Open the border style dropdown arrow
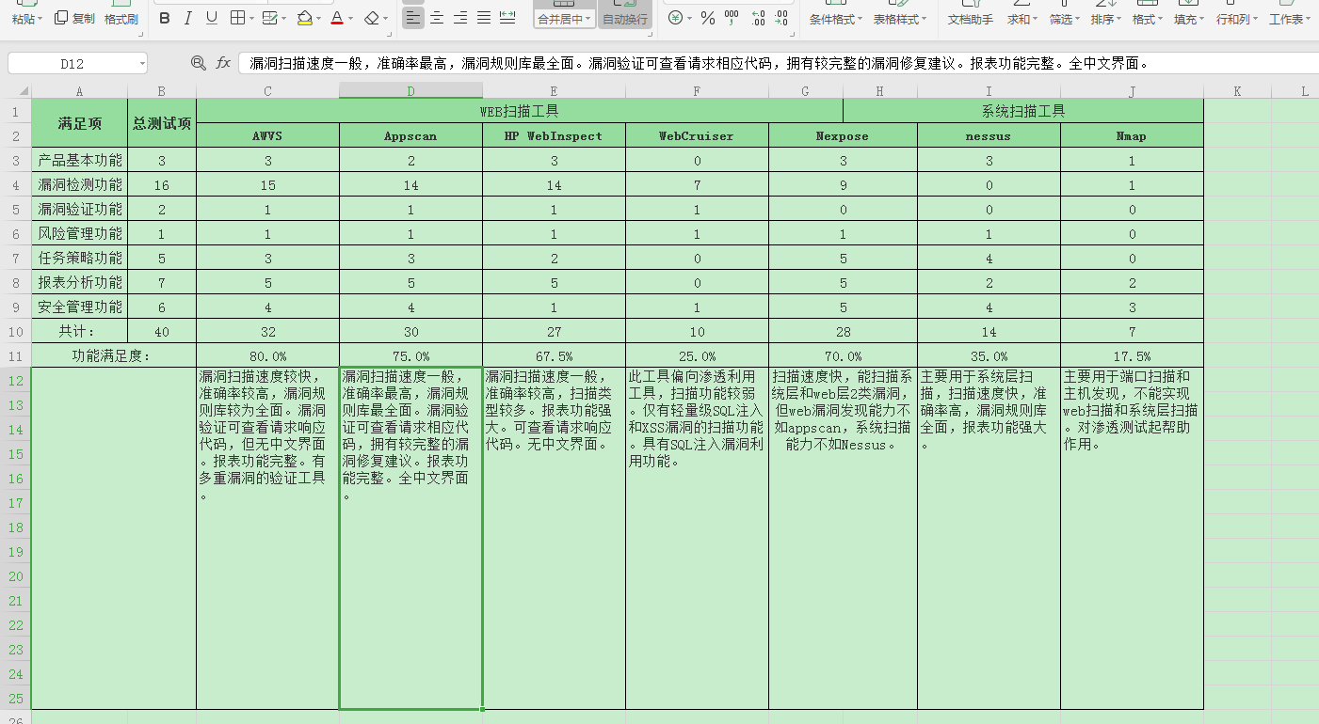Viewport: 1319px width, 724px height. coord(251,18)
